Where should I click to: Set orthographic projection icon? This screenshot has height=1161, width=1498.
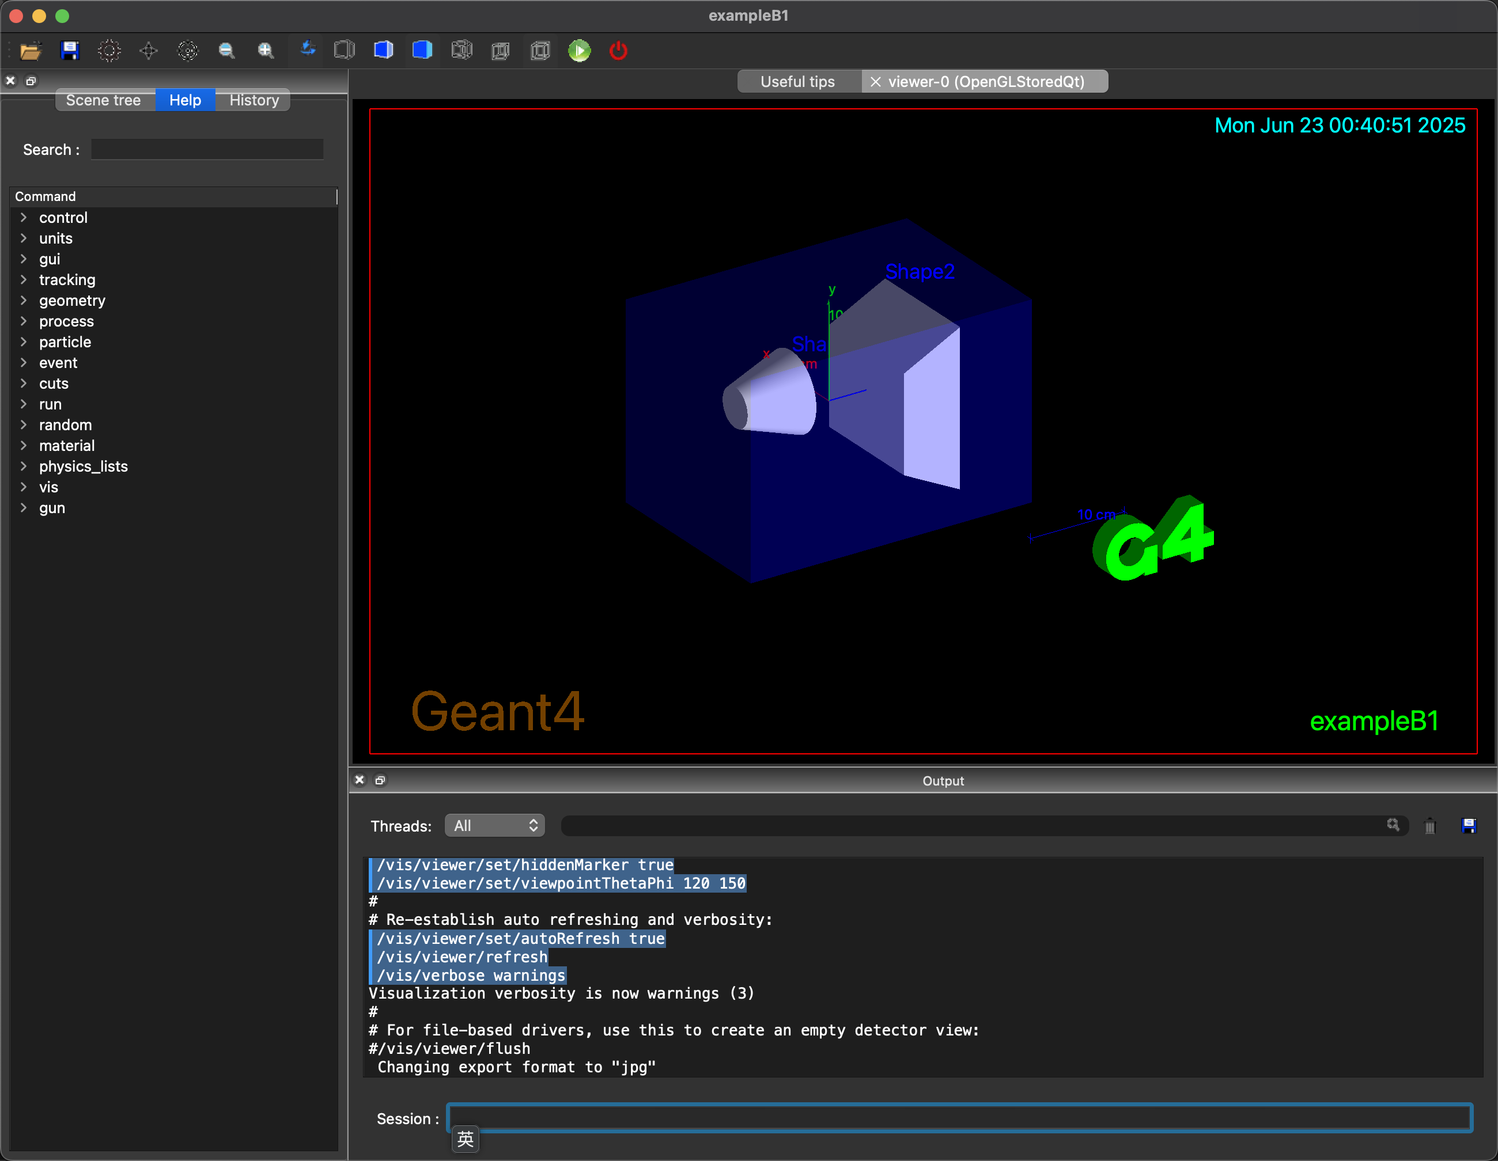540,51
